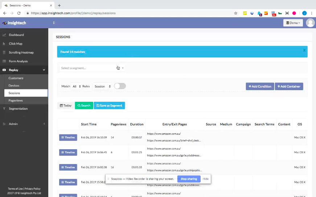Image resolution: width=316 pixels, height=197 pixels.
Task: Bookmark page with star icon
Action: pos(235,13)
